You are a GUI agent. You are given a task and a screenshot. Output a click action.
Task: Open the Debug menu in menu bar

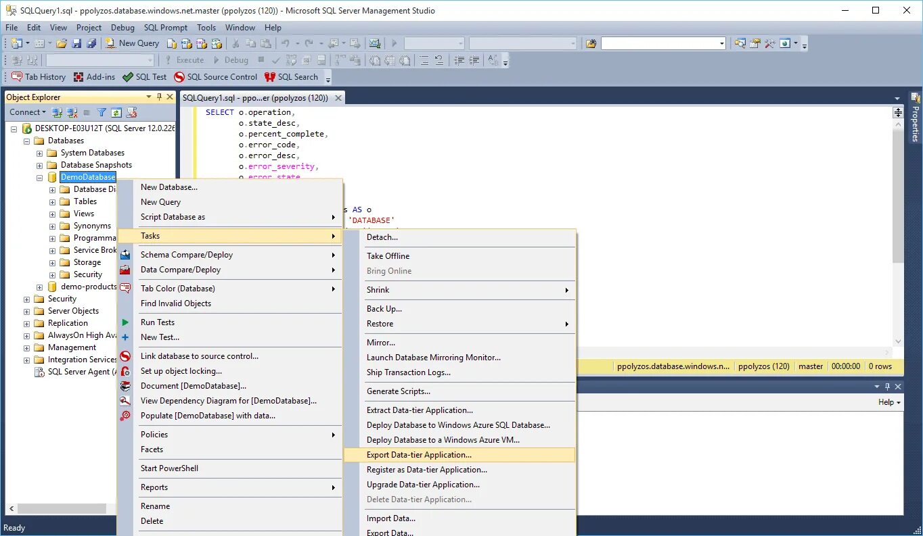[122, 28]
